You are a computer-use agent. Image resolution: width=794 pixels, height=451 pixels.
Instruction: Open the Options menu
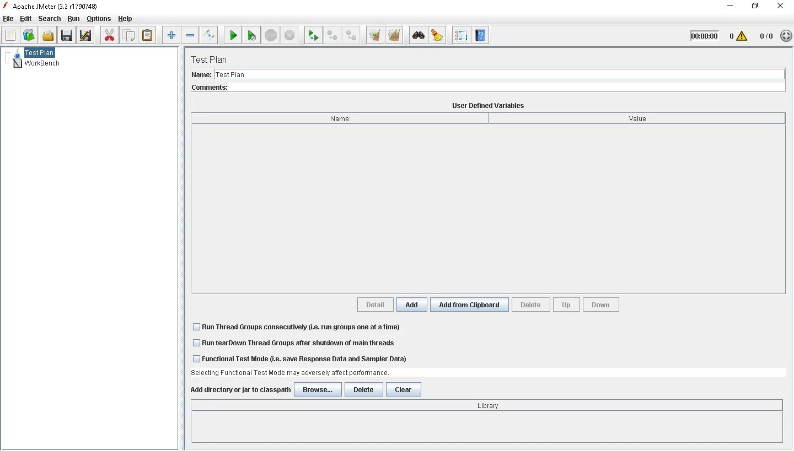pyautogui.click(x=99, y=19)
